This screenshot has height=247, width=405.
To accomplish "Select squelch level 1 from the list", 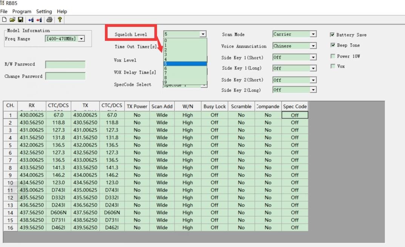I will pos(185,45).
